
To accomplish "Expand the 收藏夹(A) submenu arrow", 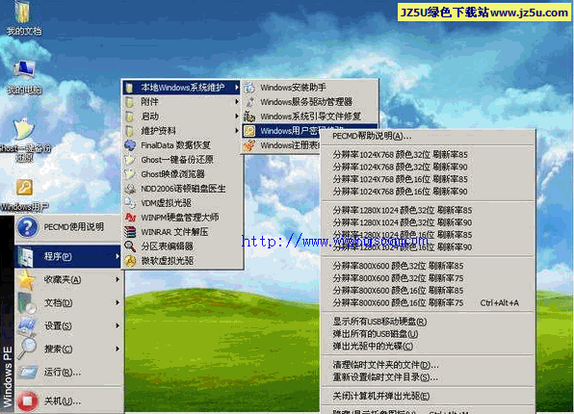I will click(117, 279).
